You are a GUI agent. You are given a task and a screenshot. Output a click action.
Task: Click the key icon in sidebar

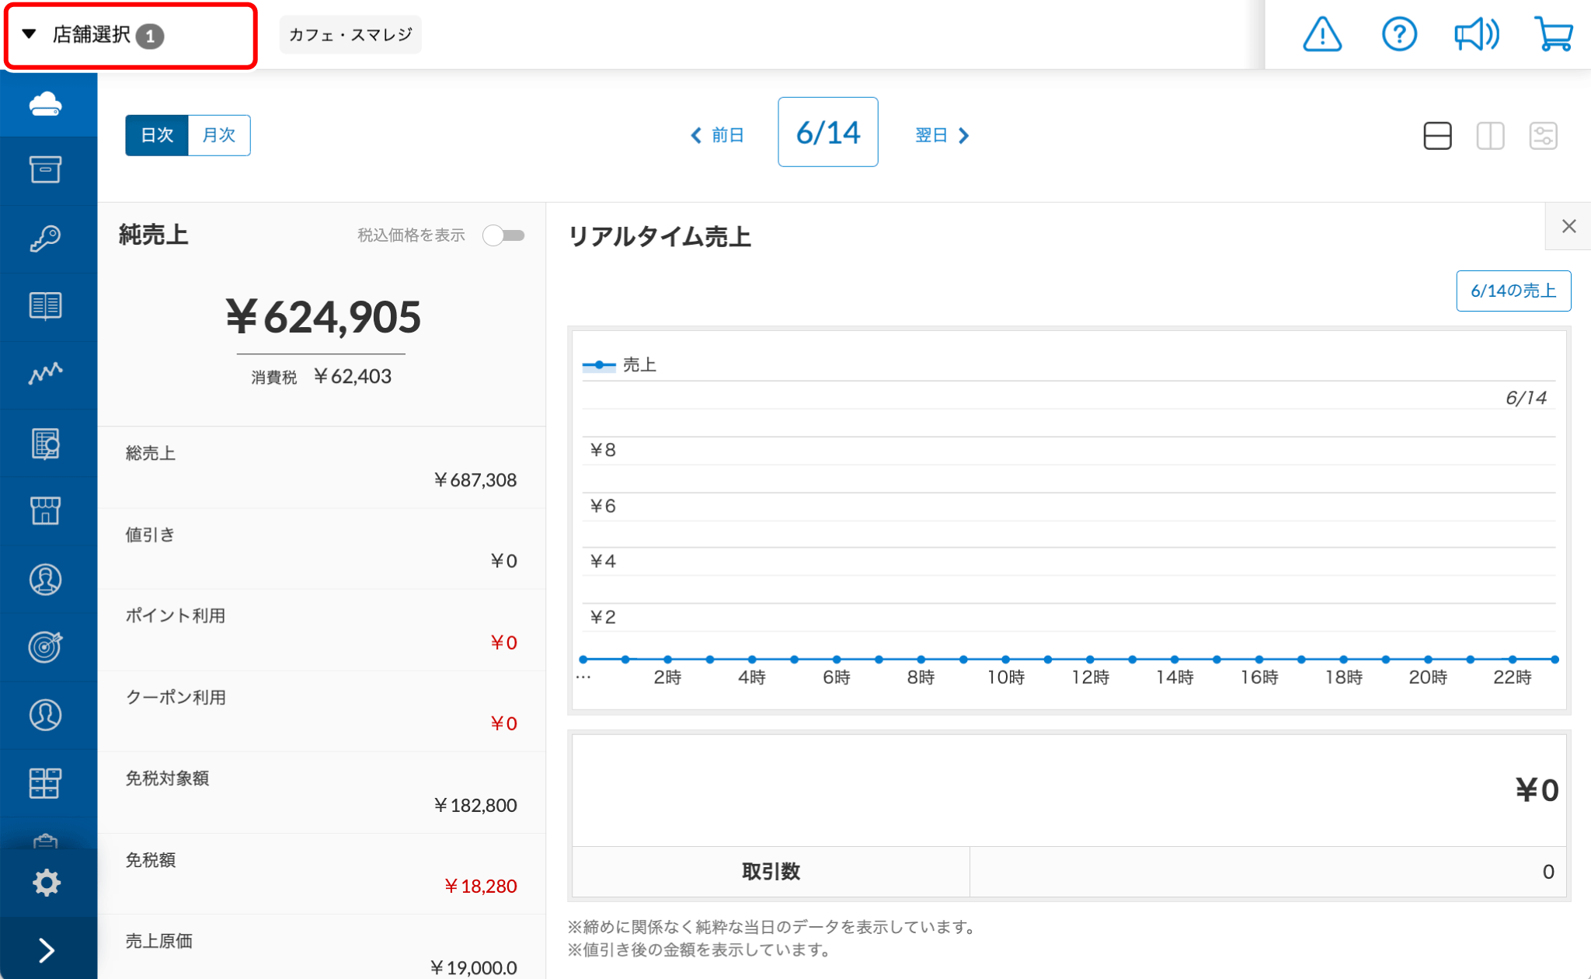[46, 239]
